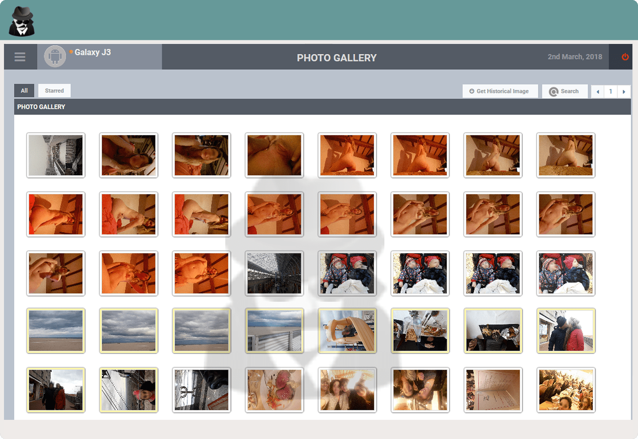Click the magnifier icon on the Search button
638x439 pixels.
[554, 91]
